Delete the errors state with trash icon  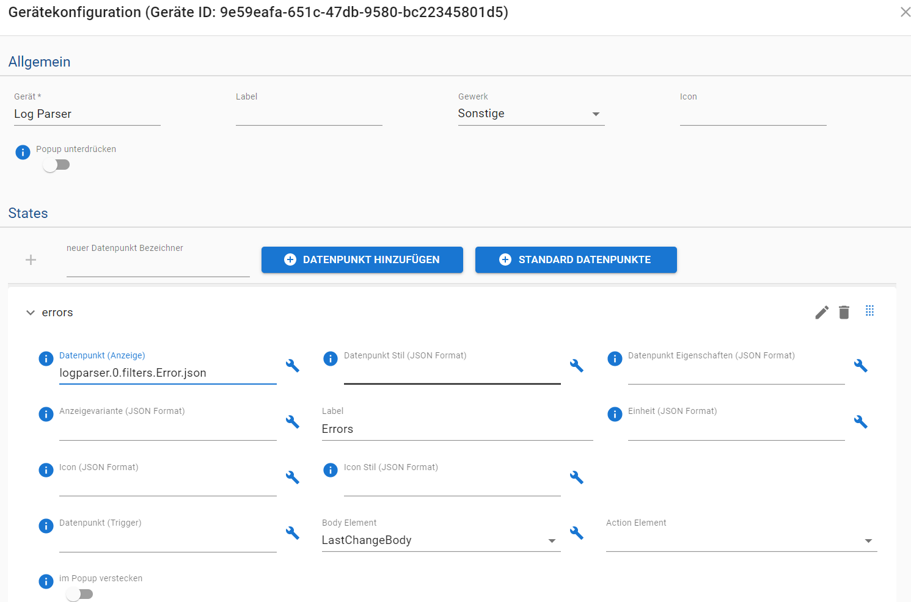coord(844,313)
